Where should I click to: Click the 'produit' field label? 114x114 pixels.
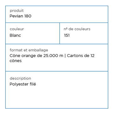point(17,11)
